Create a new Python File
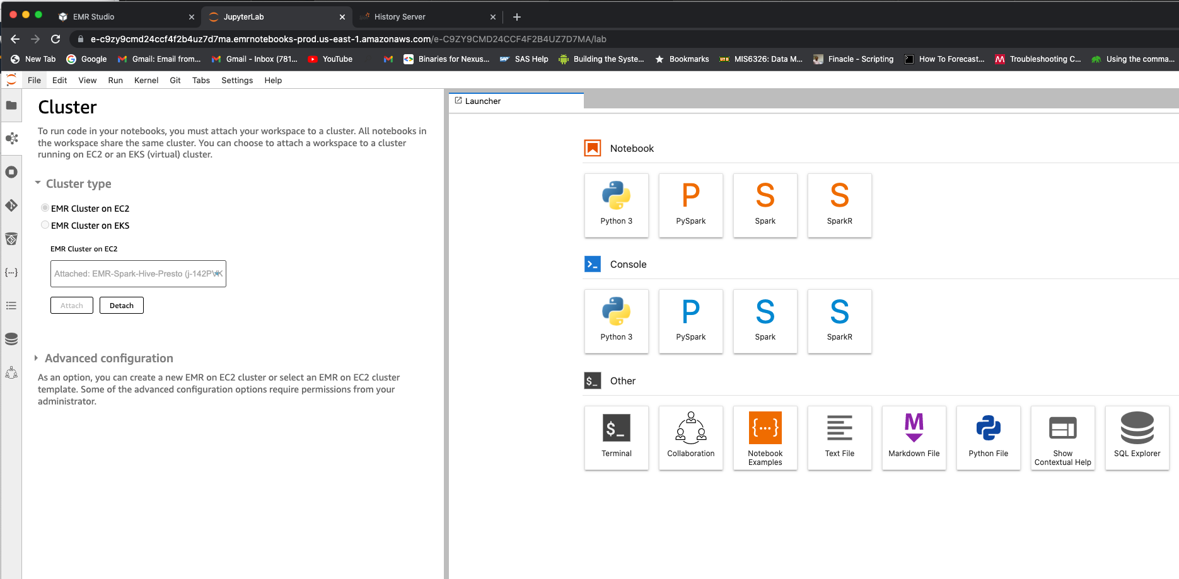 pyautogui.click(x=989, y=438)
